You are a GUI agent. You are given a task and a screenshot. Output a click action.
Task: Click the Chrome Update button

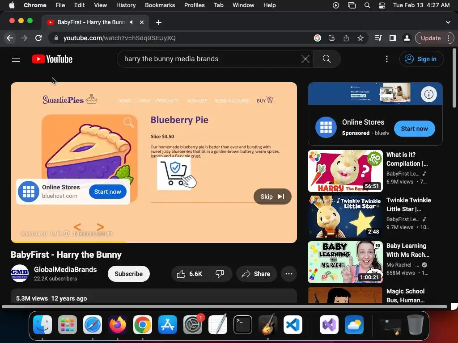431,38
